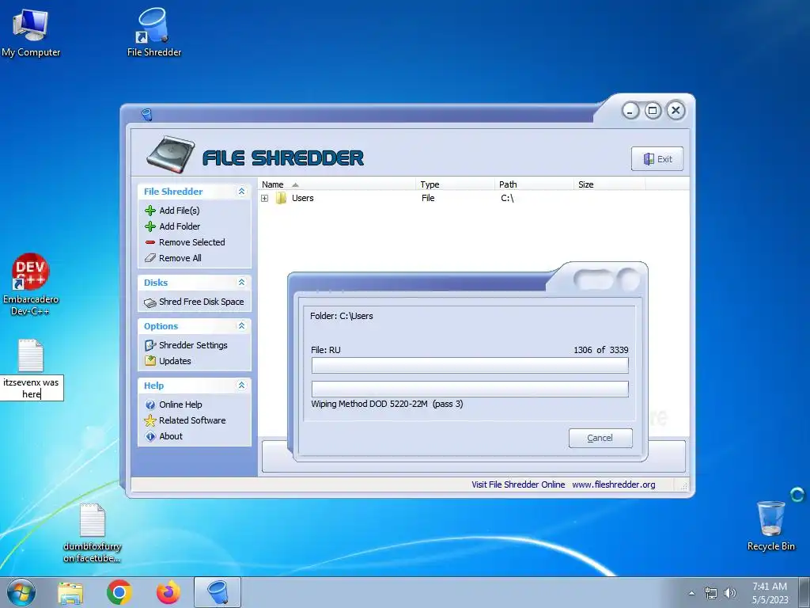Select the dumbfoxfurry text file icon
The height and width of the screenshot is (608, 810).
click(x=93, y=520)
